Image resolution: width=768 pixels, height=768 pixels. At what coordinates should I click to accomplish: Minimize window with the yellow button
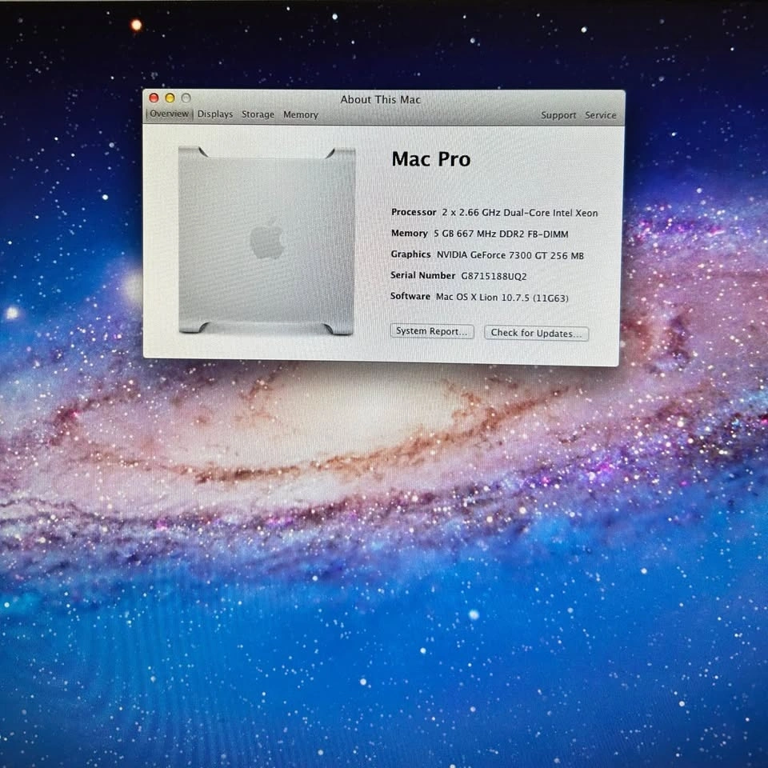click(x=170, y=98)
